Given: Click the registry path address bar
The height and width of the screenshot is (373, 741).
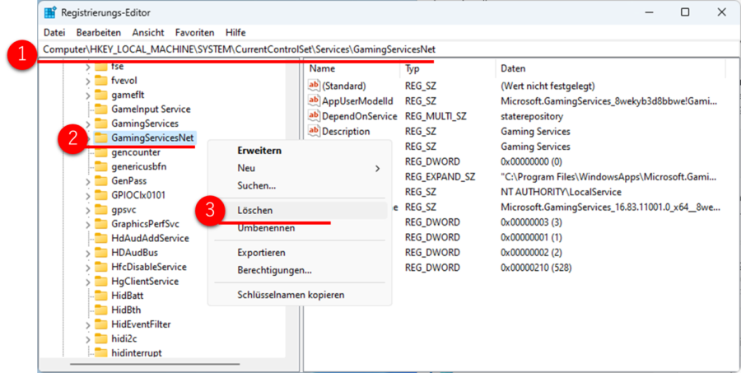Looking at the screenshot, I should click(388, 49).
